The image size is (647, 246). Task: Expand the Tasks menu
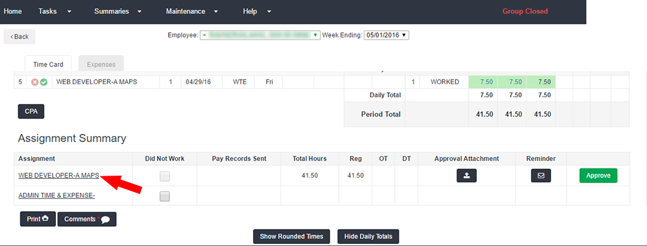tap(55, 12)
